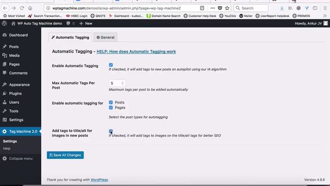This screenshot has width=330, height=186.
Task: Open comments bubble in admin bar
Action: (71, 23)
